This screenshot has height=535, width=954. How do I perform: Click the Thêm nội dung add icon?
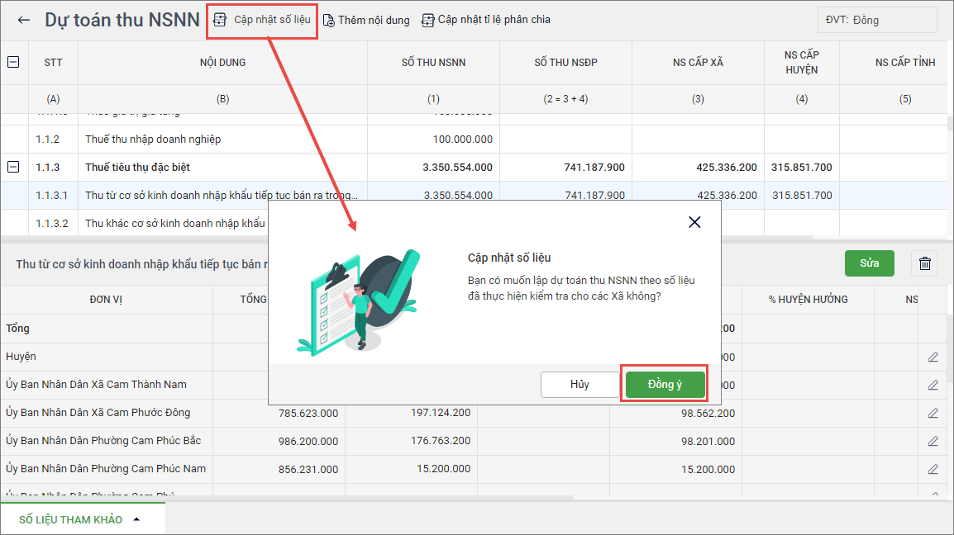click(329, 21)
